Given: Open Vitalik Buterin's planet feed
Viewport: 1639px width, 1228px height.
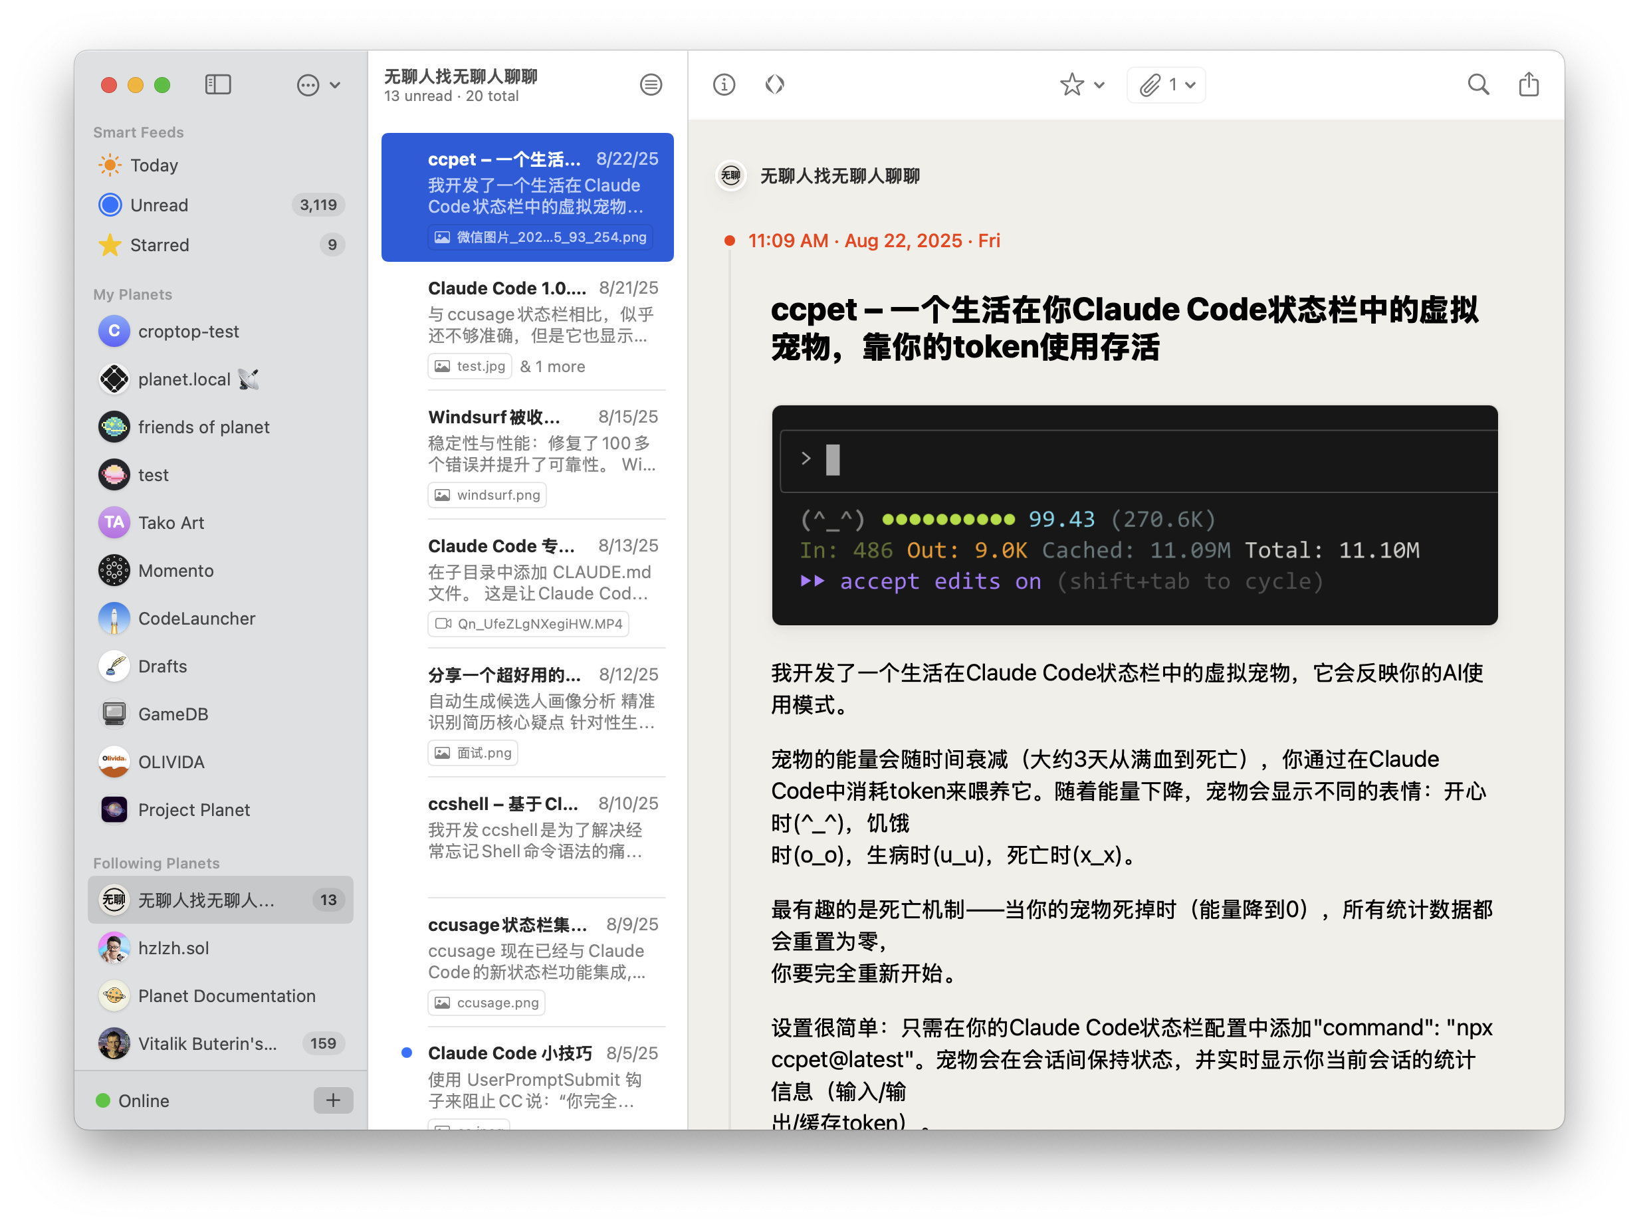Looking at the screenshot, I should pos(207,1043).
